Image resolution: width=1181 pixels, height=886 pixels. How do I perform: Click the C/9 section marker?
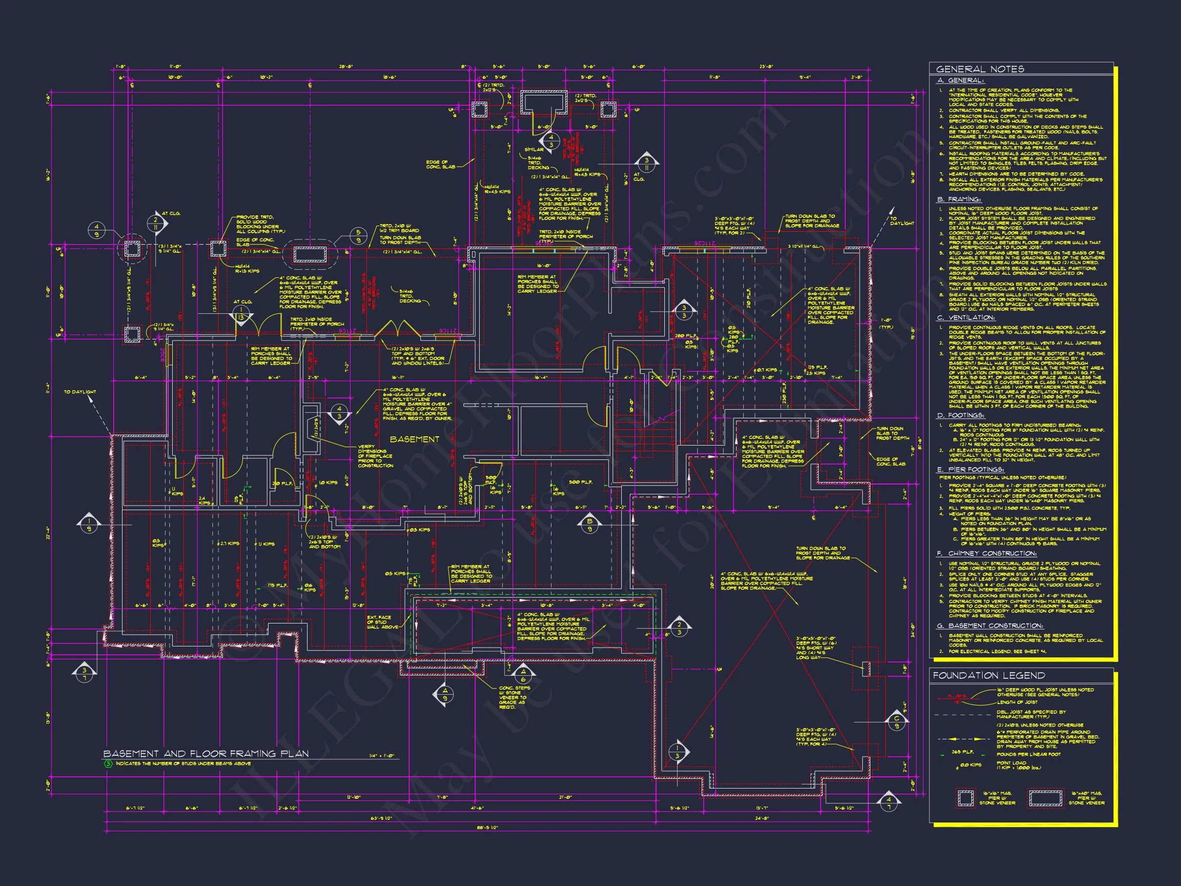pyautogui.click(x=897, y=722)
